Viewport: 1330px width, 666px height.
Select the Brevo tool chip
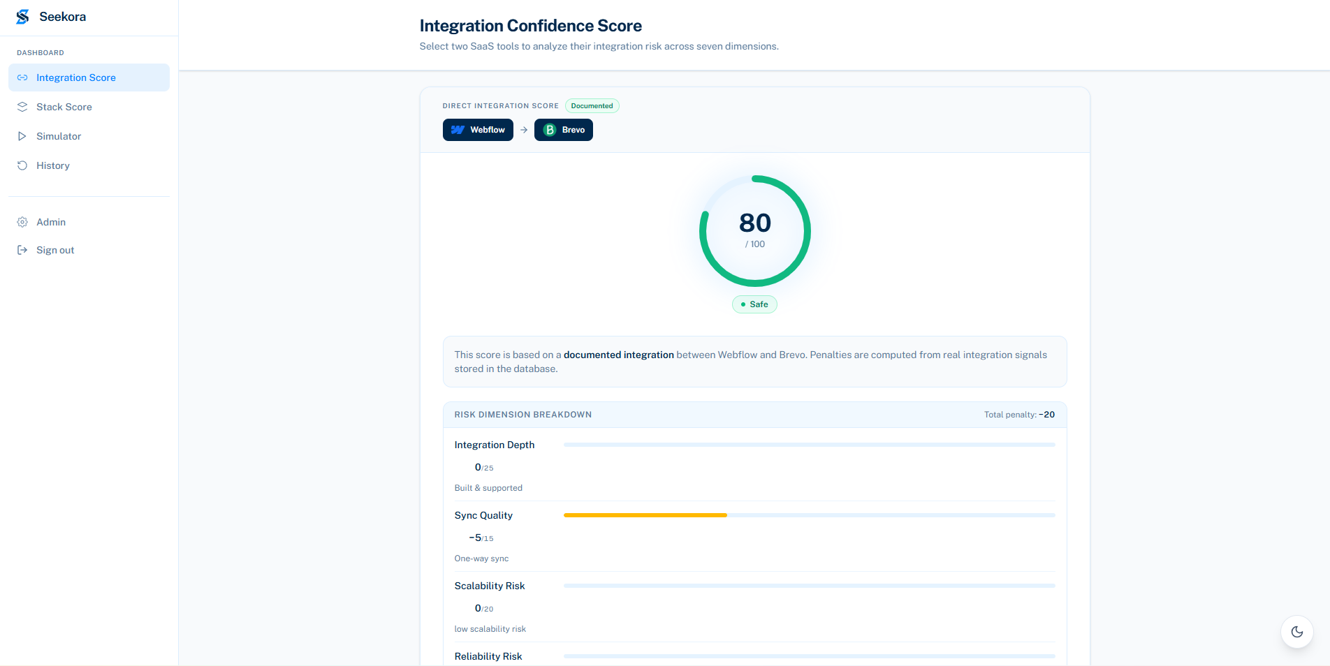coord(564,130)
